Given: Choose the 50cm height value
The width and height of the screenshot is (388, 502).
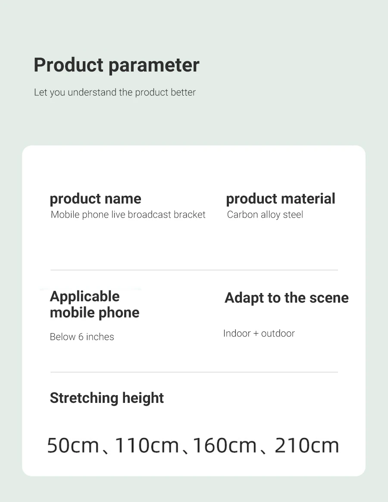Looking at the screenshot, I should 73,445.
